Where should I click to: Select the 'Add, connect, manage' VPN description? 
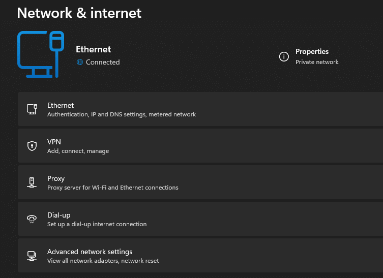[78, 151]
